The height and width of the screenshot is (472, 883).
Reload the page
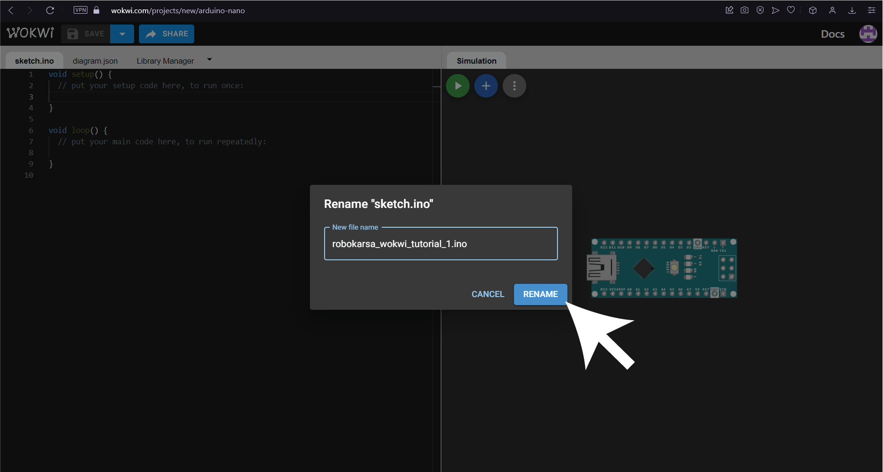coord(50,10)
